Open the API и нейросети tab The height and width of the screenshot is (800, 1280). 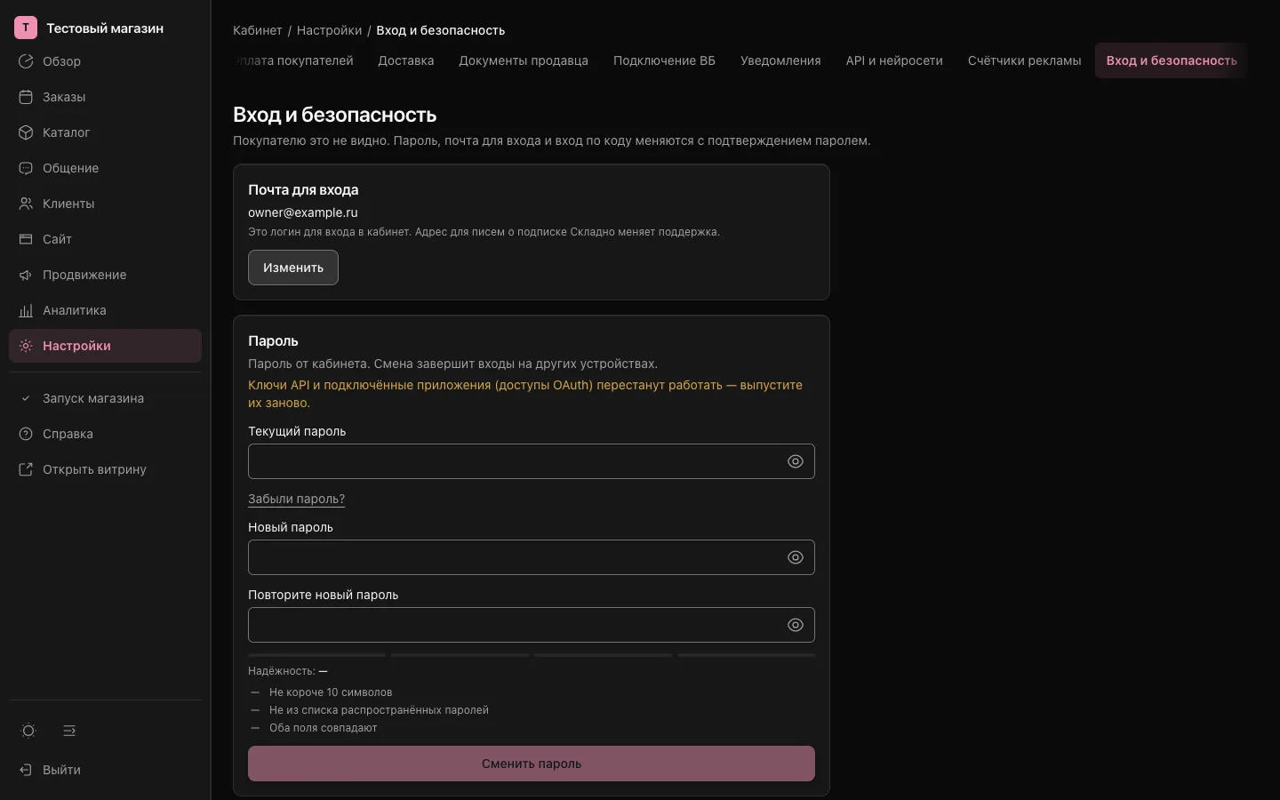[894, 60]
